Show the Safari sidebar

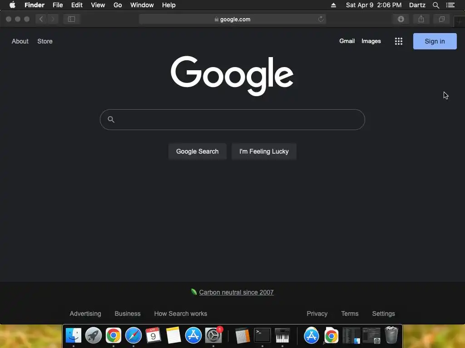[x=71, y=19]
